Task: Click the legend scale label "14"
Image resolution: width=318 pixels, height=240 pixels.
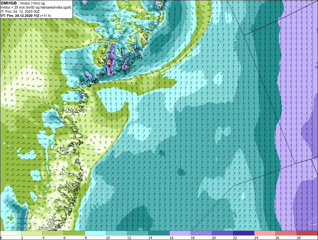Action: click(150, 238)
